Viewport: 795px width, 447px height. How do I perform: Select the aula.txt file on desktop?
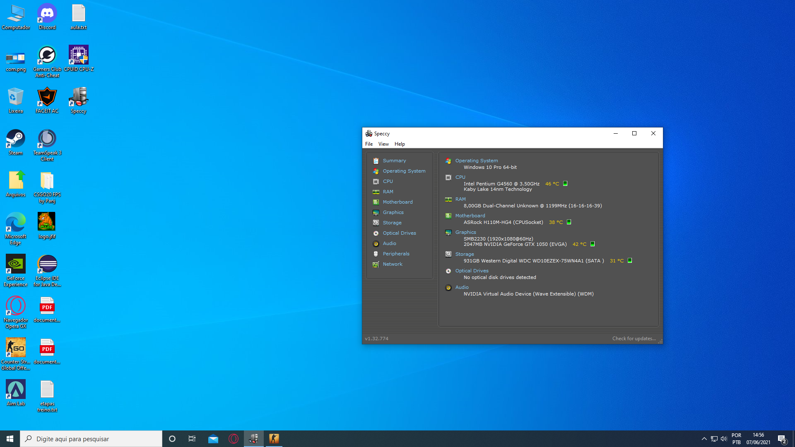coord(79,17)
